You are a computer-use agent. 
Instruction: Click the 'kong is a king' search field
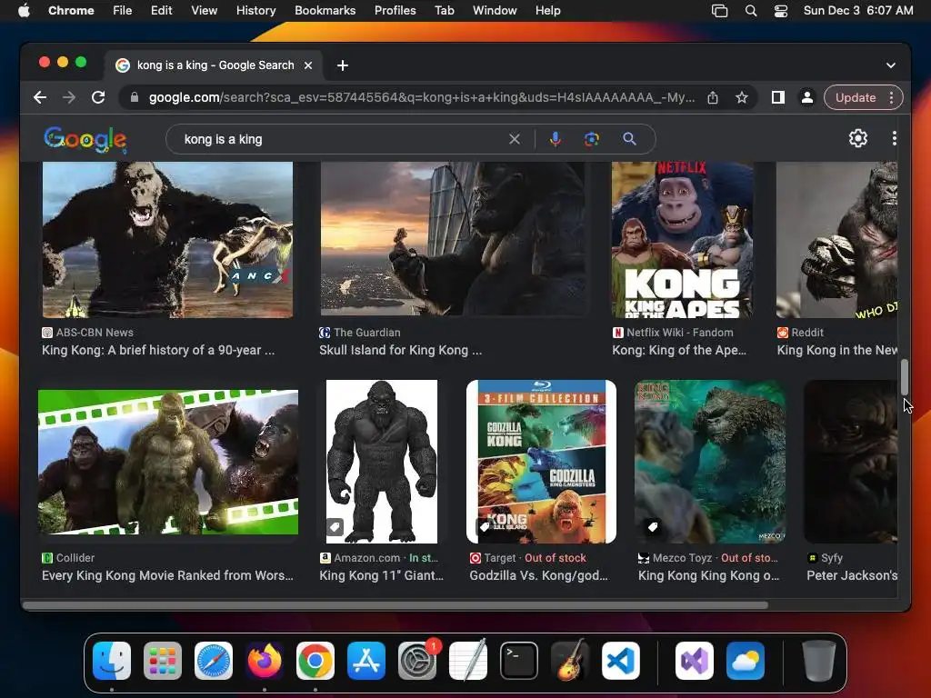342,139
